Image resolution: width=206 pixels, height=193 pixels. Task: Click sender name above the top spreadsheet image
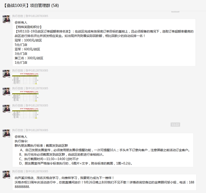pos(30,71)
